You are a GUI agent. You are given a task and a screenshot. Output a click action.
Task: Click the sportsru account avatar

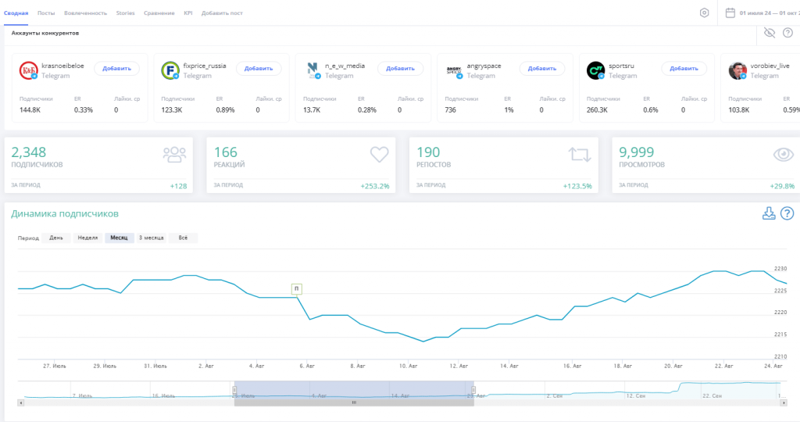tap(595, 70)
